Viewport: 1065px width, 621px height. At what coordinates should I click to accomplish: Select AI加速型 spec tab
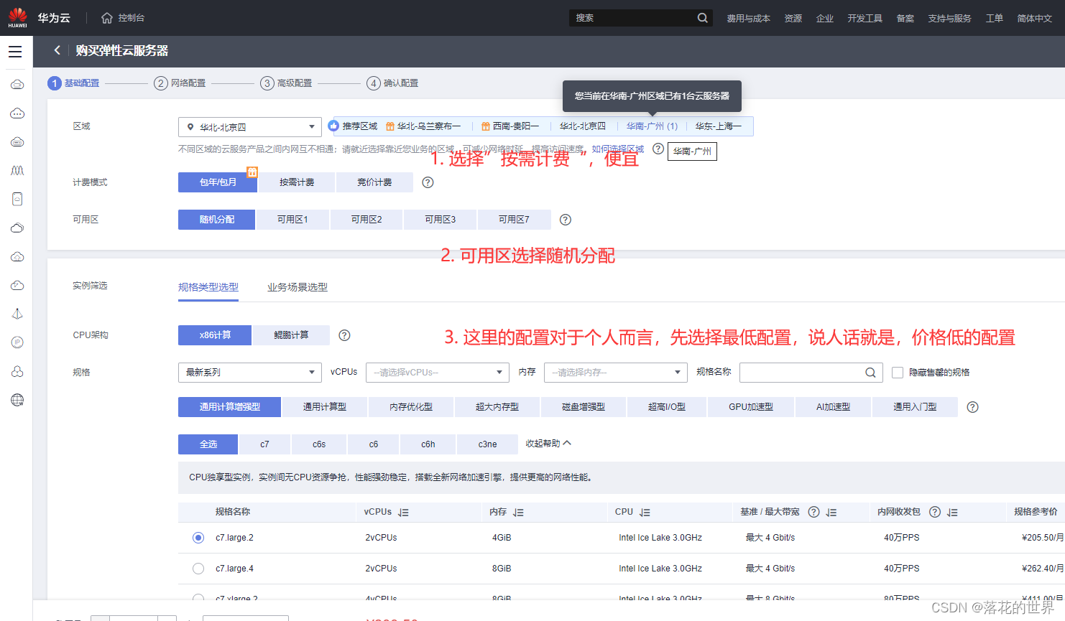[x=833, y=407]
